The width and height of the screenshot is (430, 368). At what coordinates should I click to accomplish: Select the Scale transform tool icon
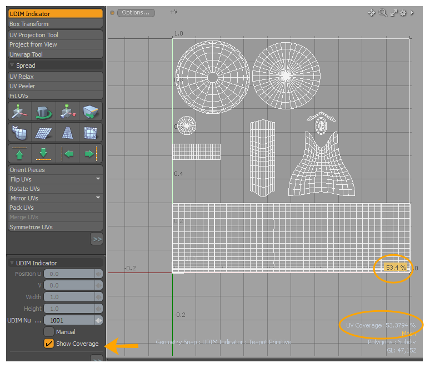pos(67,112)
